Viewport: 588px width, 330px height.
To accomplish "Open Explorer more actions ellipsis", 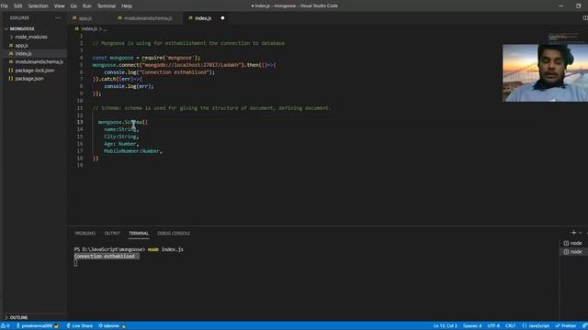I will tap(58, 18).
